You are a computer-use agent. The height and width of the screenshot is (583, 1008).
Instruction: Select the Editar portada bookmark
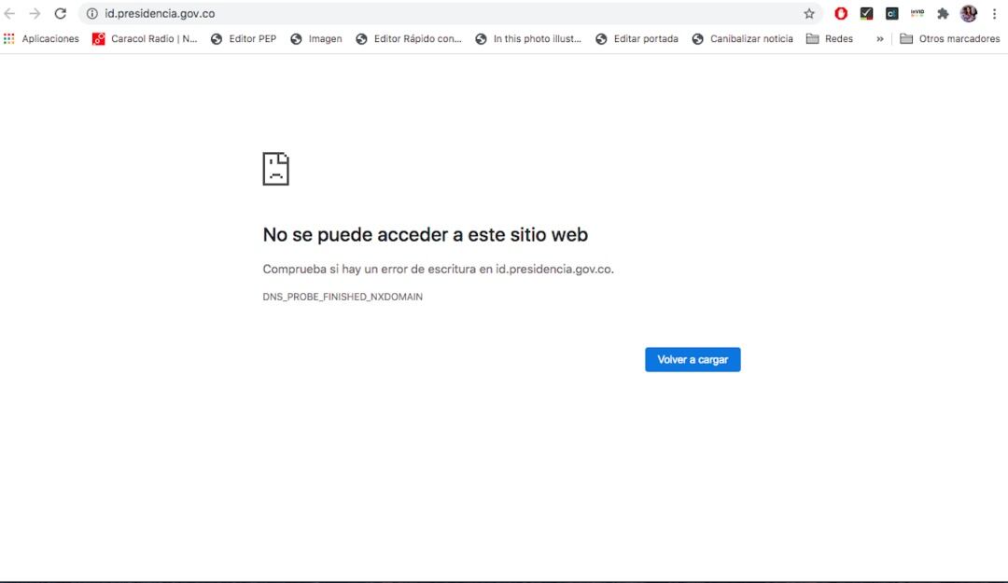click(645, 38)
